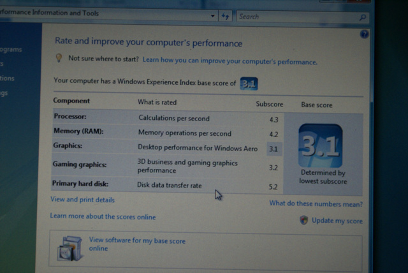The image size is (408, 273).
Task: Open 'View and print details' link
Action: [82, 200]
